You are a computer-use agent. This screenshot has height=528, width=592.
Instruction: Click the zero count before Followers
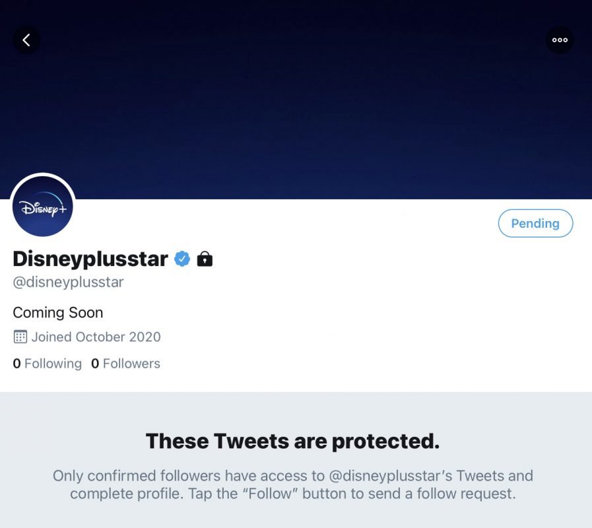pyautogui.click(x=95, y=364)
